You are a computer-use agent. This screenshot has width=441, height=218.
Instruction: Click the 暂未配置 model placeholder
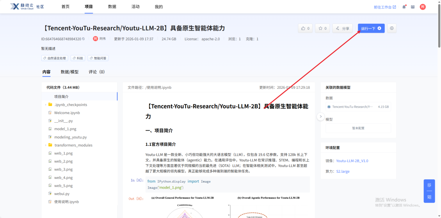358,128
